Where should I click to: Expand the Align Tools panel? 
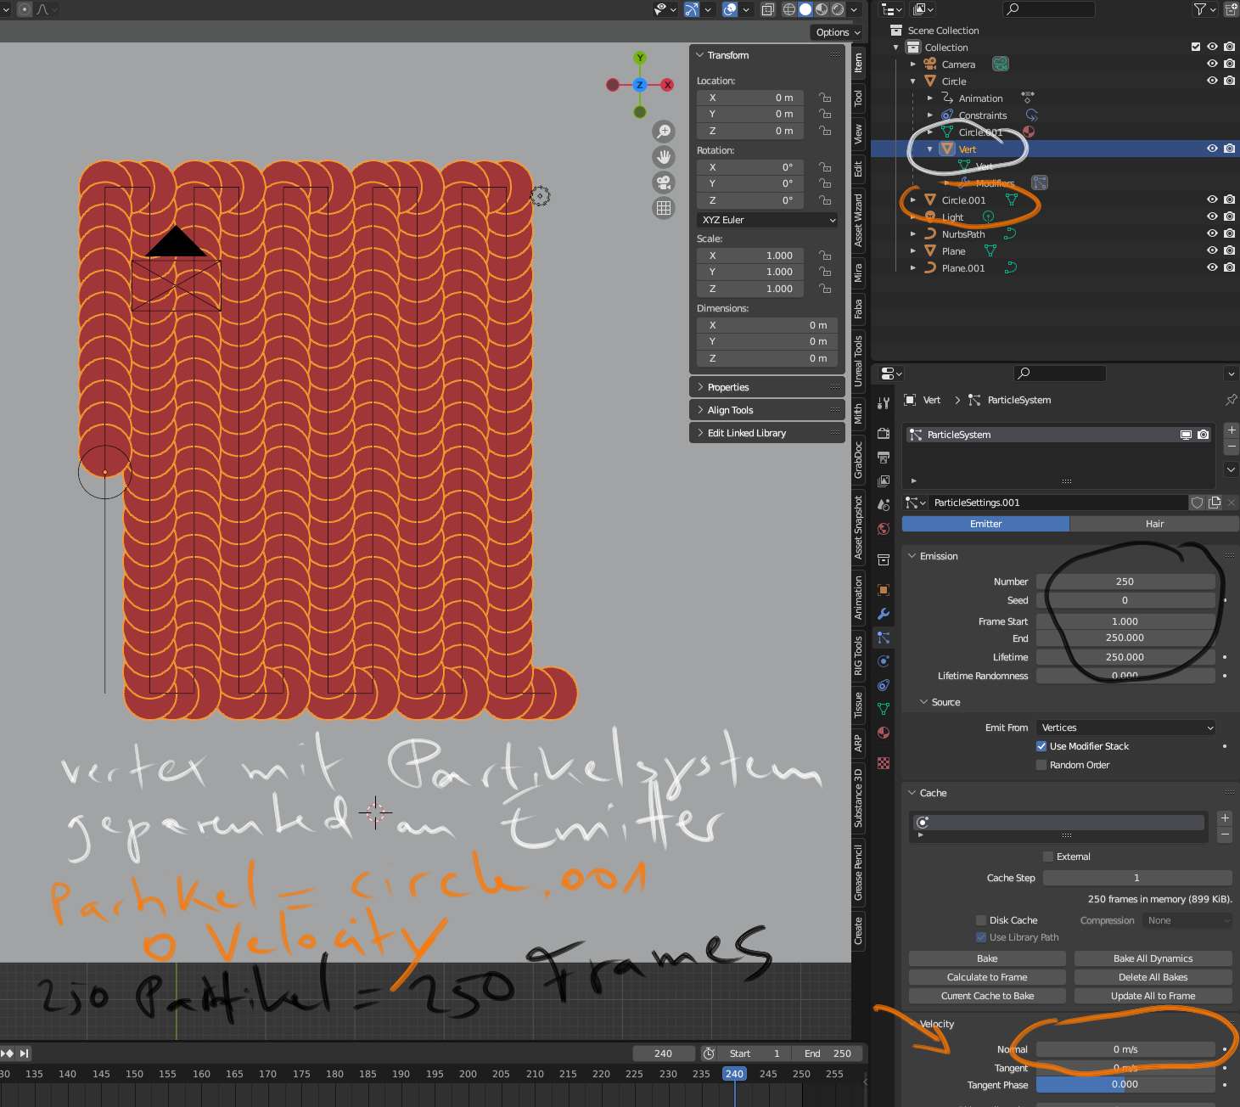point(730,410)
